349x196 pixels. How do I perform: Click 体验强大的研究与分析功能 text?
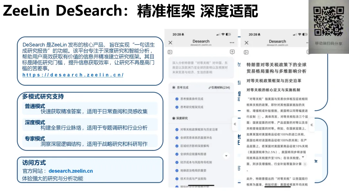53,179
